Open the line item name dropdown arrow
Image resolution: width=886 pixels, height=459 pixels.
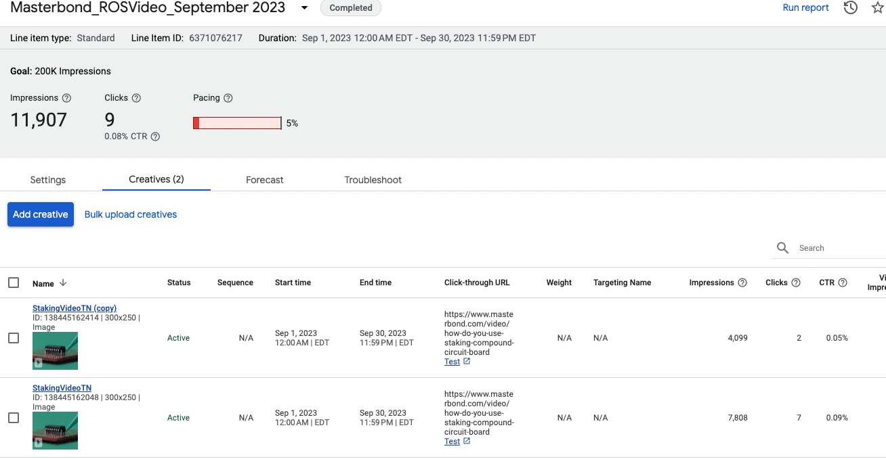coord(303,7)
